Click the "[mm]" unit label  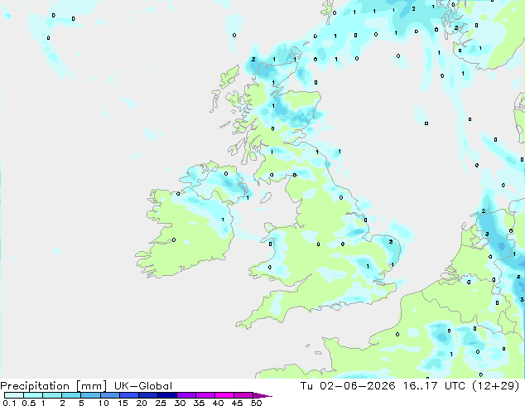coord(91,386)
